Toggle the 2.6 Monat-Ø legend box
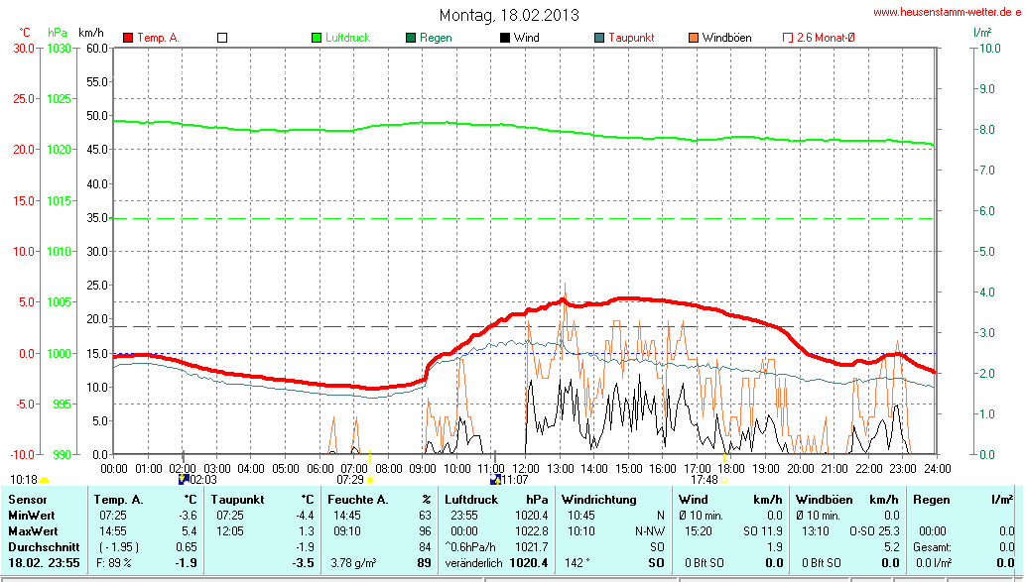Image resolution: width=1026 pixels, height=582 pixels. point(788,38)
